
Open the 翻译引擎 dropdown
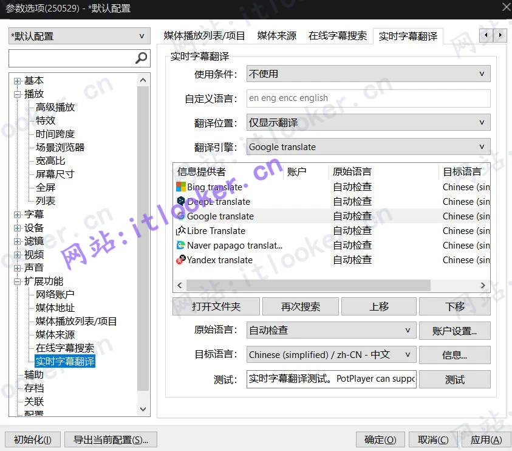368,147
